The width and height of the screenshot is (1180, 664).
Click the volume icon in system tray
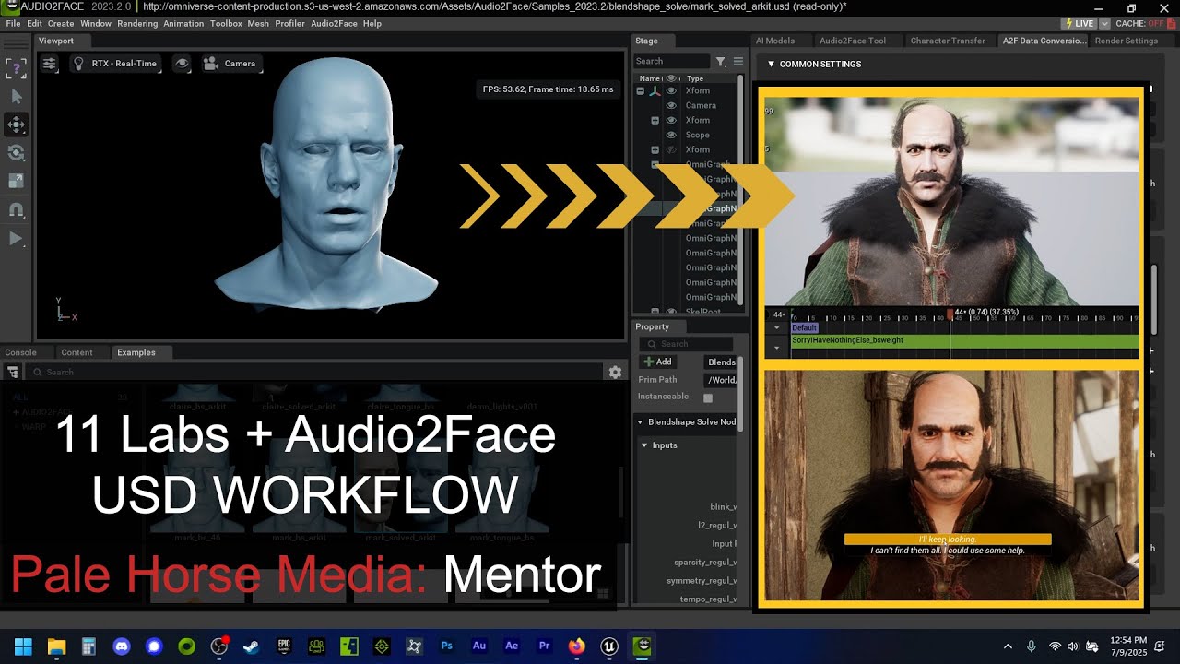(x=1072, y=646)
